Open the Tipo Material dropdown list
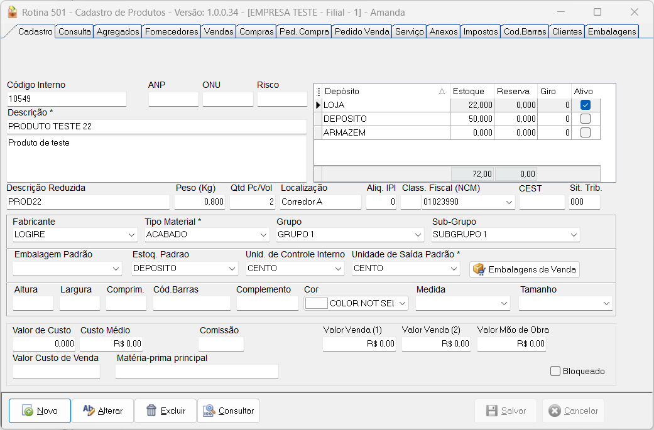The height and width of the screenshot is (430, 654). [x=263, y=235]
